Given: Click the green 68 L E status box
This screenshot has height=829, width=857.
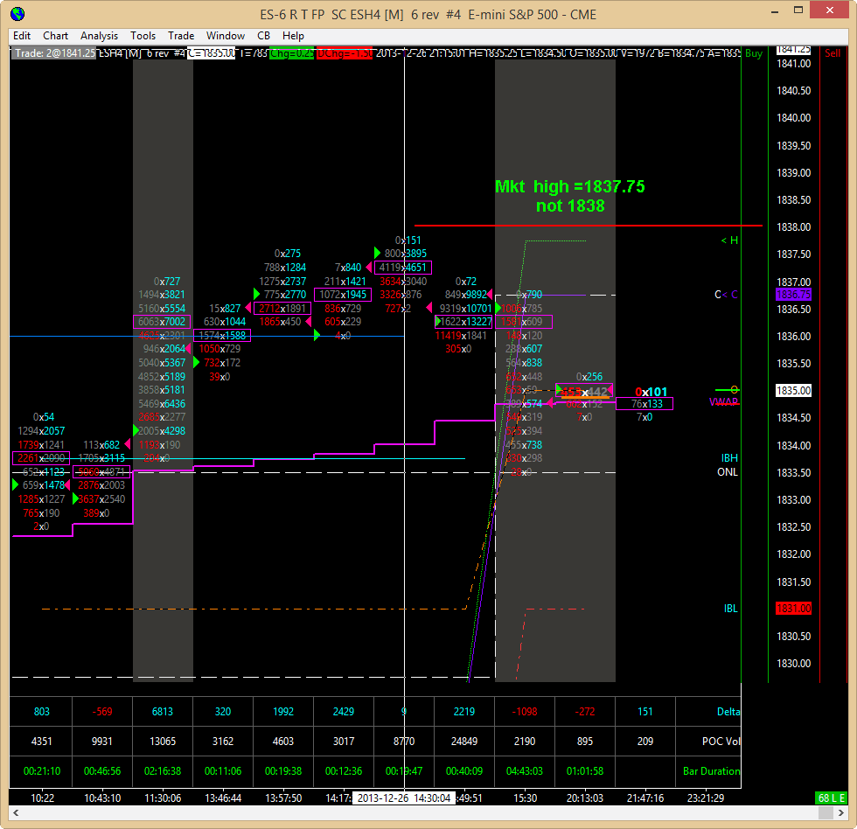Looking at the screenshot, I should 832,798.
